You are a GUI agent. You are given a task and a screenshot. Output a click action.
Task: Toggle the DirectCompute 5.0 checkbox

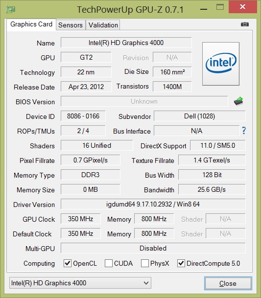pyautogui.click(x=181, y=263)
